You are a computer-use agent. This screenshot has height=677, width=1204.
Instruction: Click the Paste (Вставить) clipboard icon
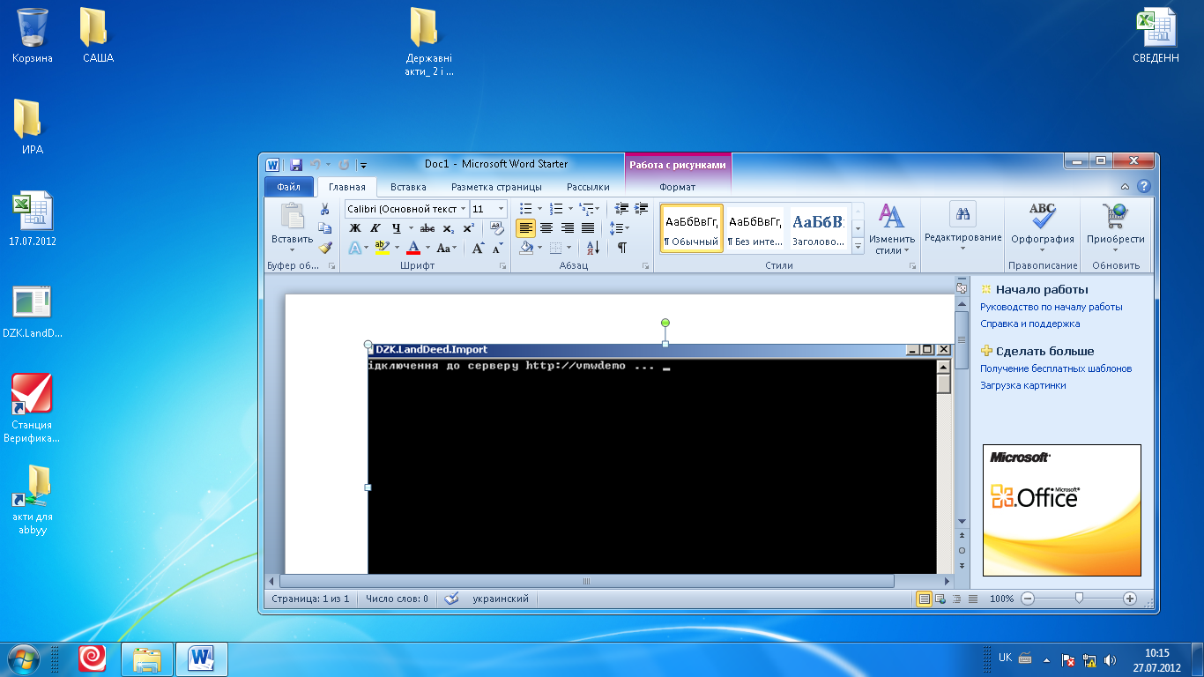(292, 217)
